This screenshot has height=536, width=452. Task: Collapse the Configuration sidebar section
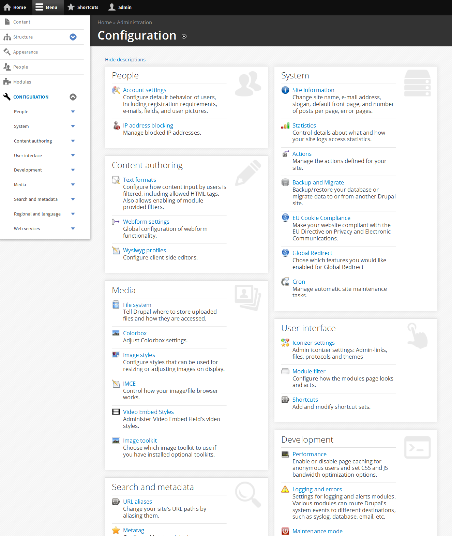pos(73,97)
